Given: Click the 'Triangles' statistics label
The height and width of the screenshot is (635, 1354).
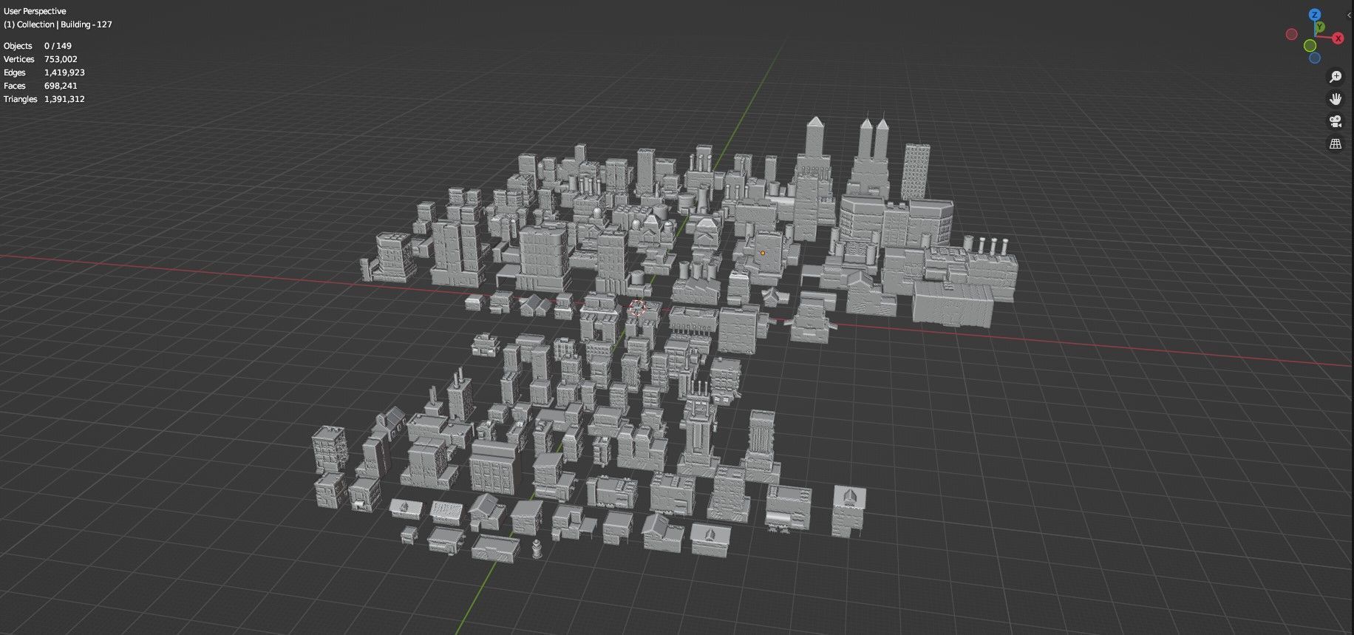Looking at the screenshot, I should (21, 99).
